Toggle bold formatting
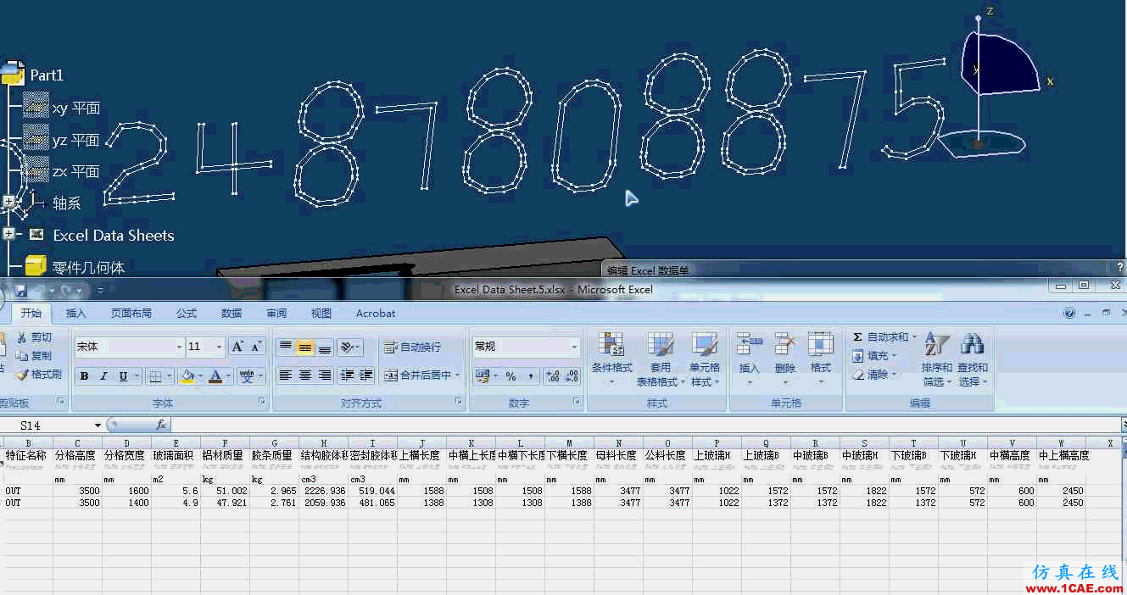Viewport: 1127px width, 595px height. point(84,376)
